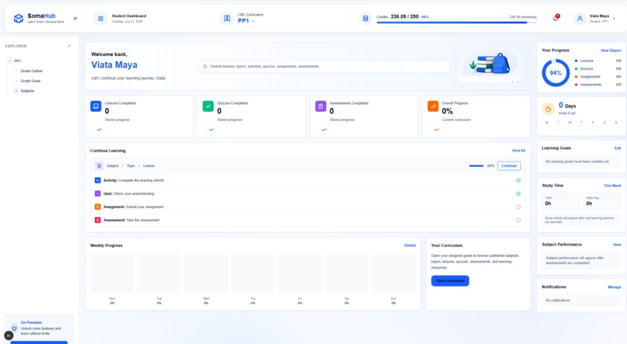Open Weekly Progress Details link
The height and width of the screenshot is (344, 627).
(x=410, y=245)
